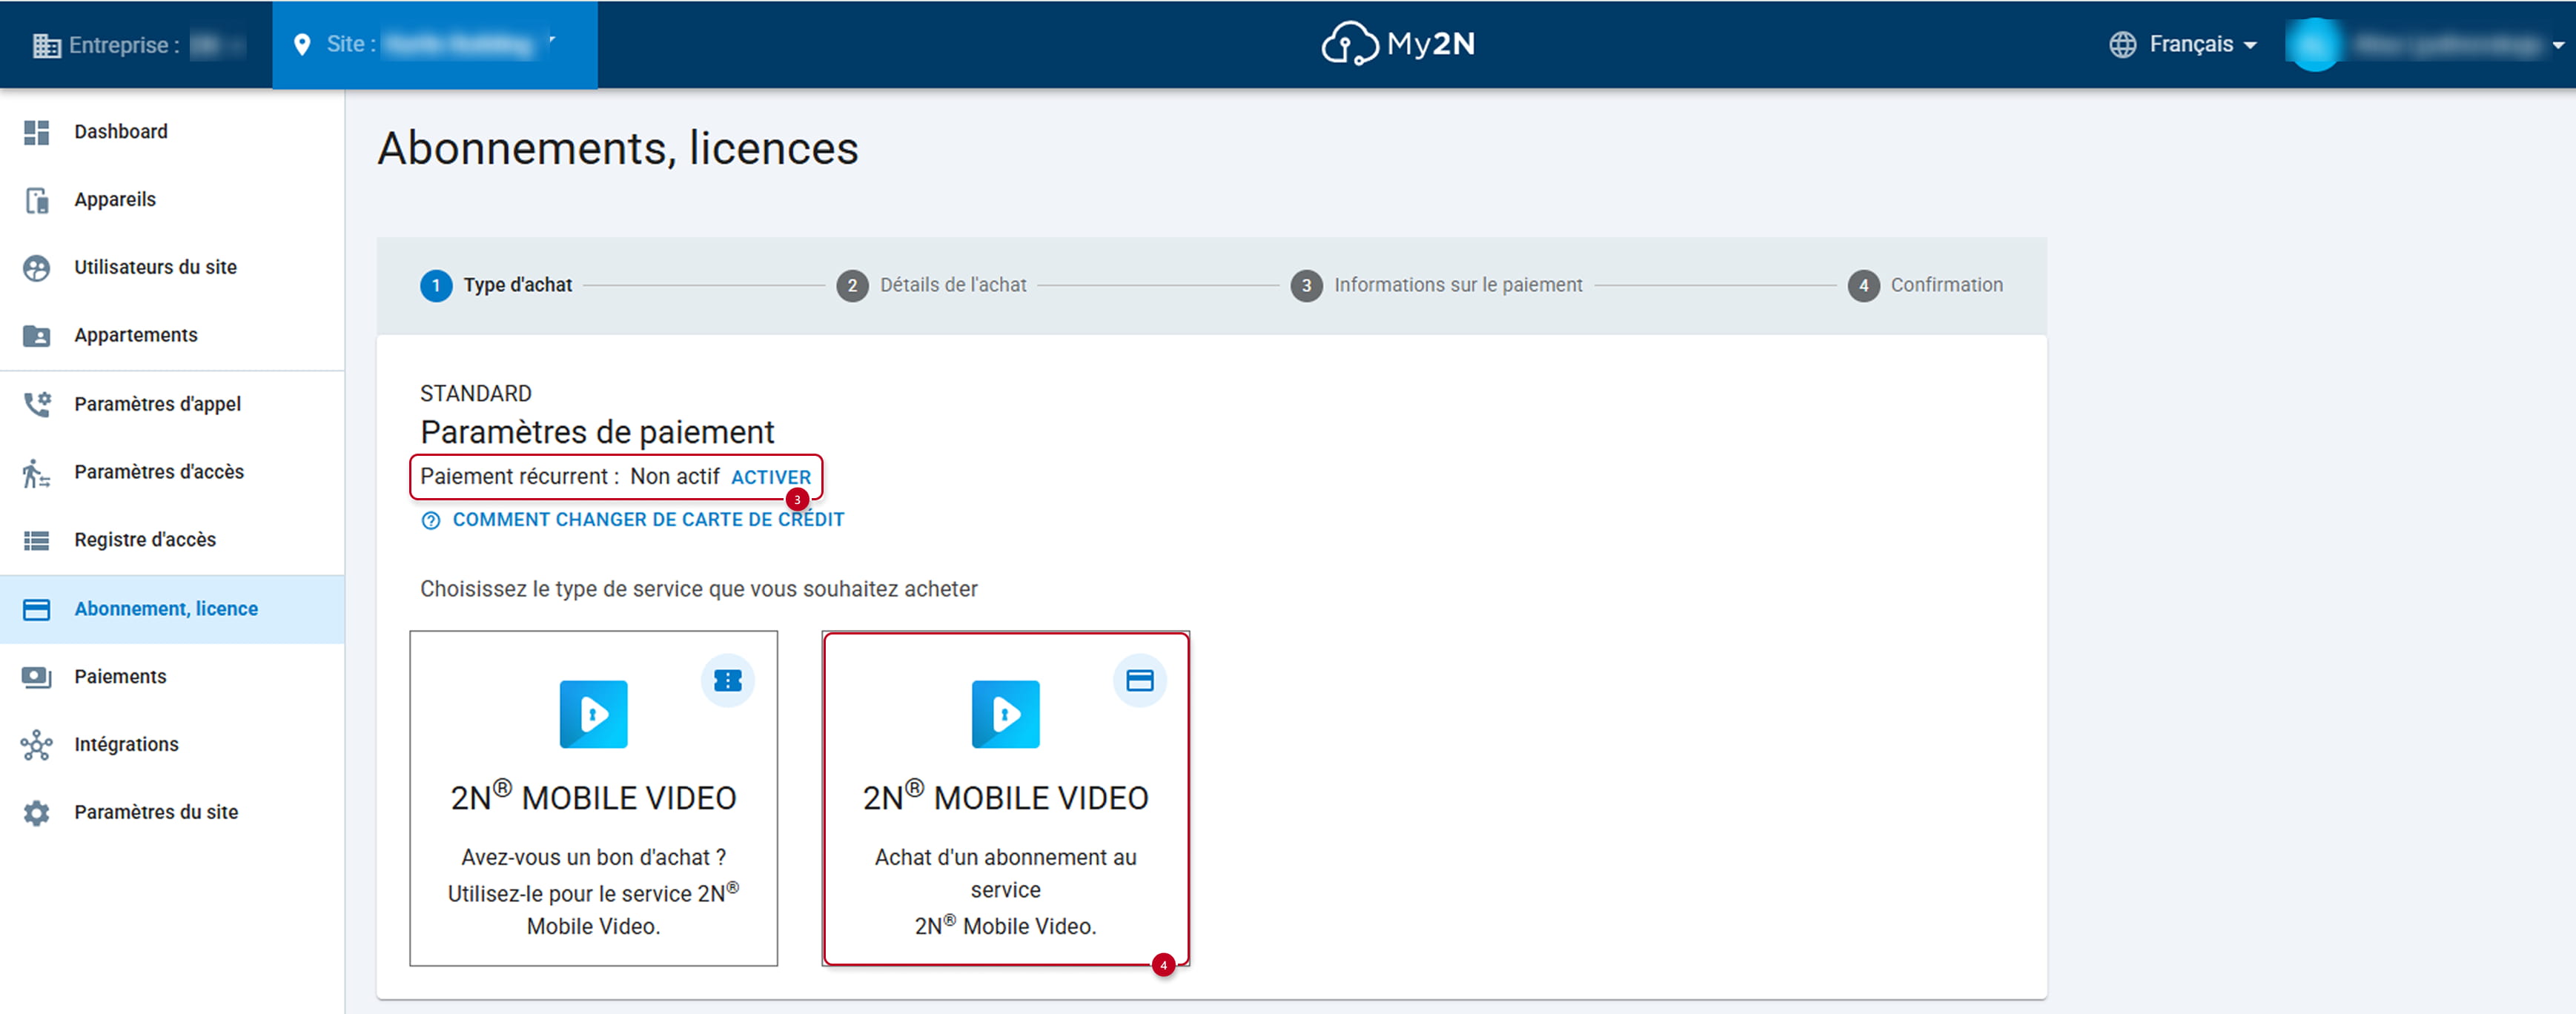
Task: Click the credit card icon badge
Action: pyautogui.click(x=1139, y=680)
